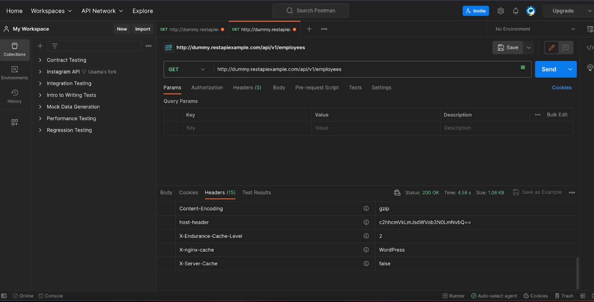594x302 pixels.
Task: Open the Send button dropdown arrow
Action: point(570,69)
